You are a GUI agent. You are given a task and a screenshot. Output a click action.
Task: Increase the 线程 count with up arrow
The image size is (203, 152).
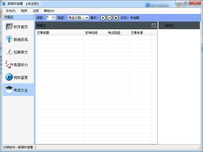pos(53,17)
